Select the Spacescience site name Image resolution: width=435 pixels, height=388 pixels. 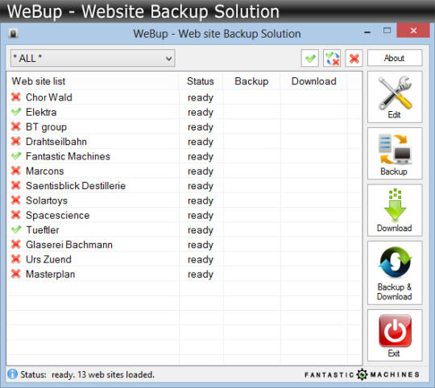[x=58, y=216]
